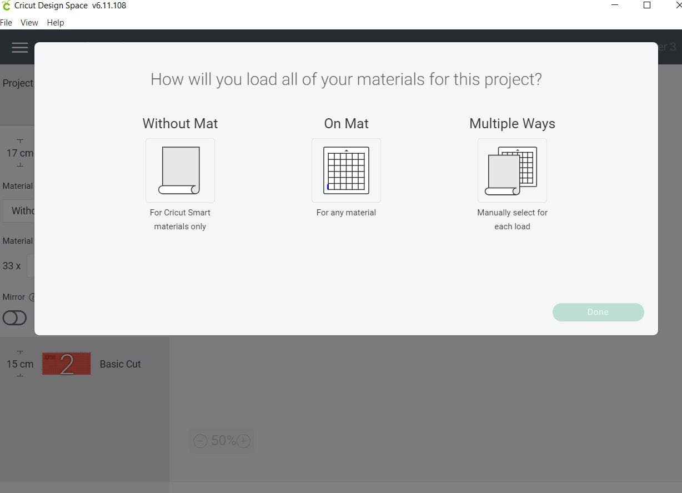Image resolution: width=682 pixels, height=493 pixels.
Task: Choose the On Mat grid icon
Action: click(346, 170)
